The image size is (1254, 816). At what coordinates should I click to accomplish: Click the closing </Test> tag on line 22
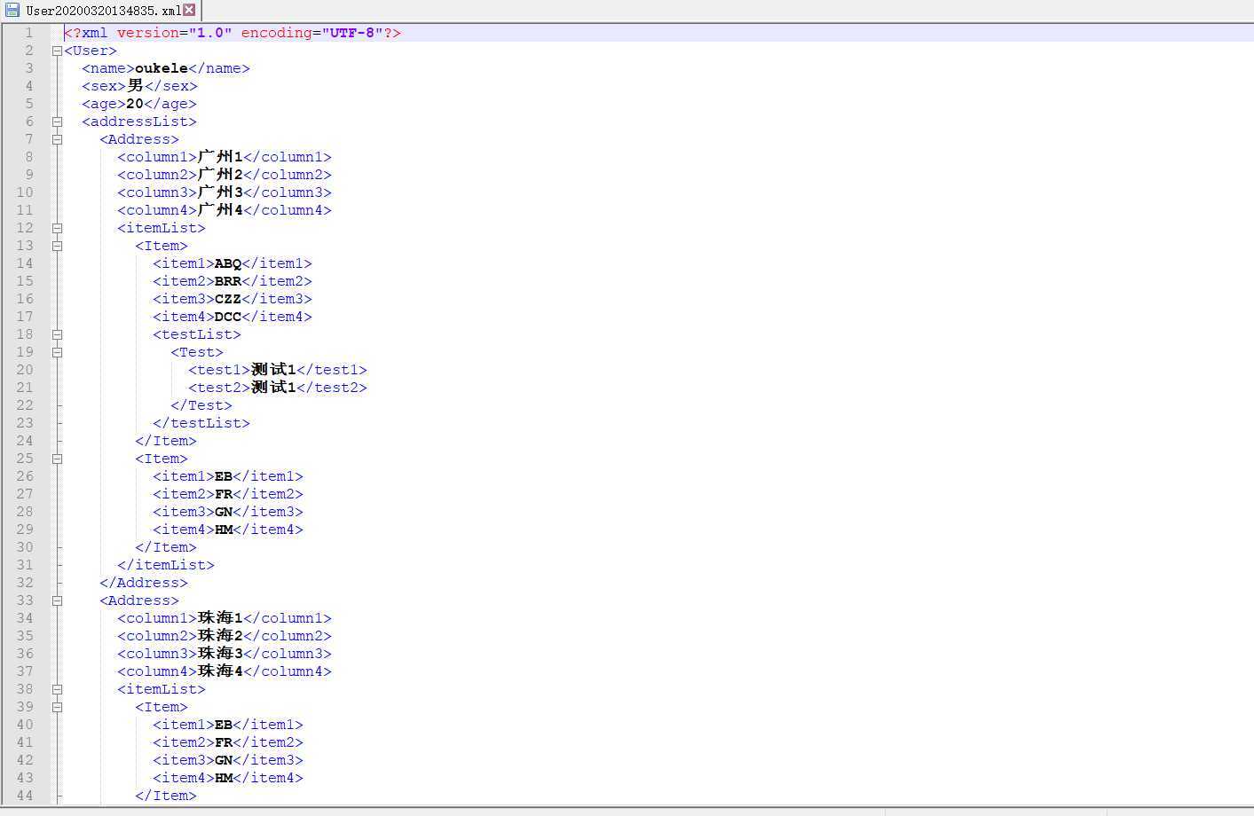pos(201,405)
